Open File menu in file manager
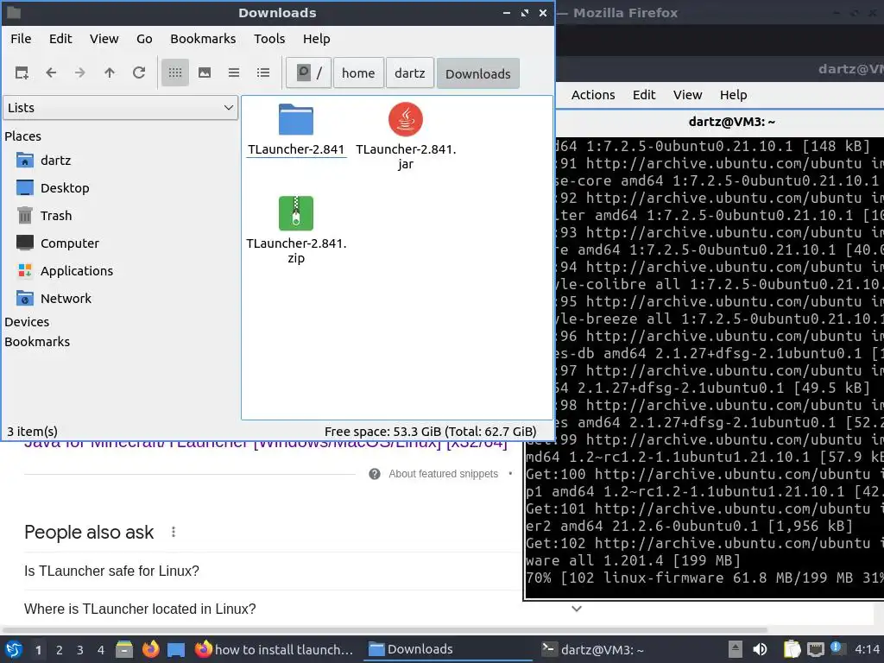 21,39
